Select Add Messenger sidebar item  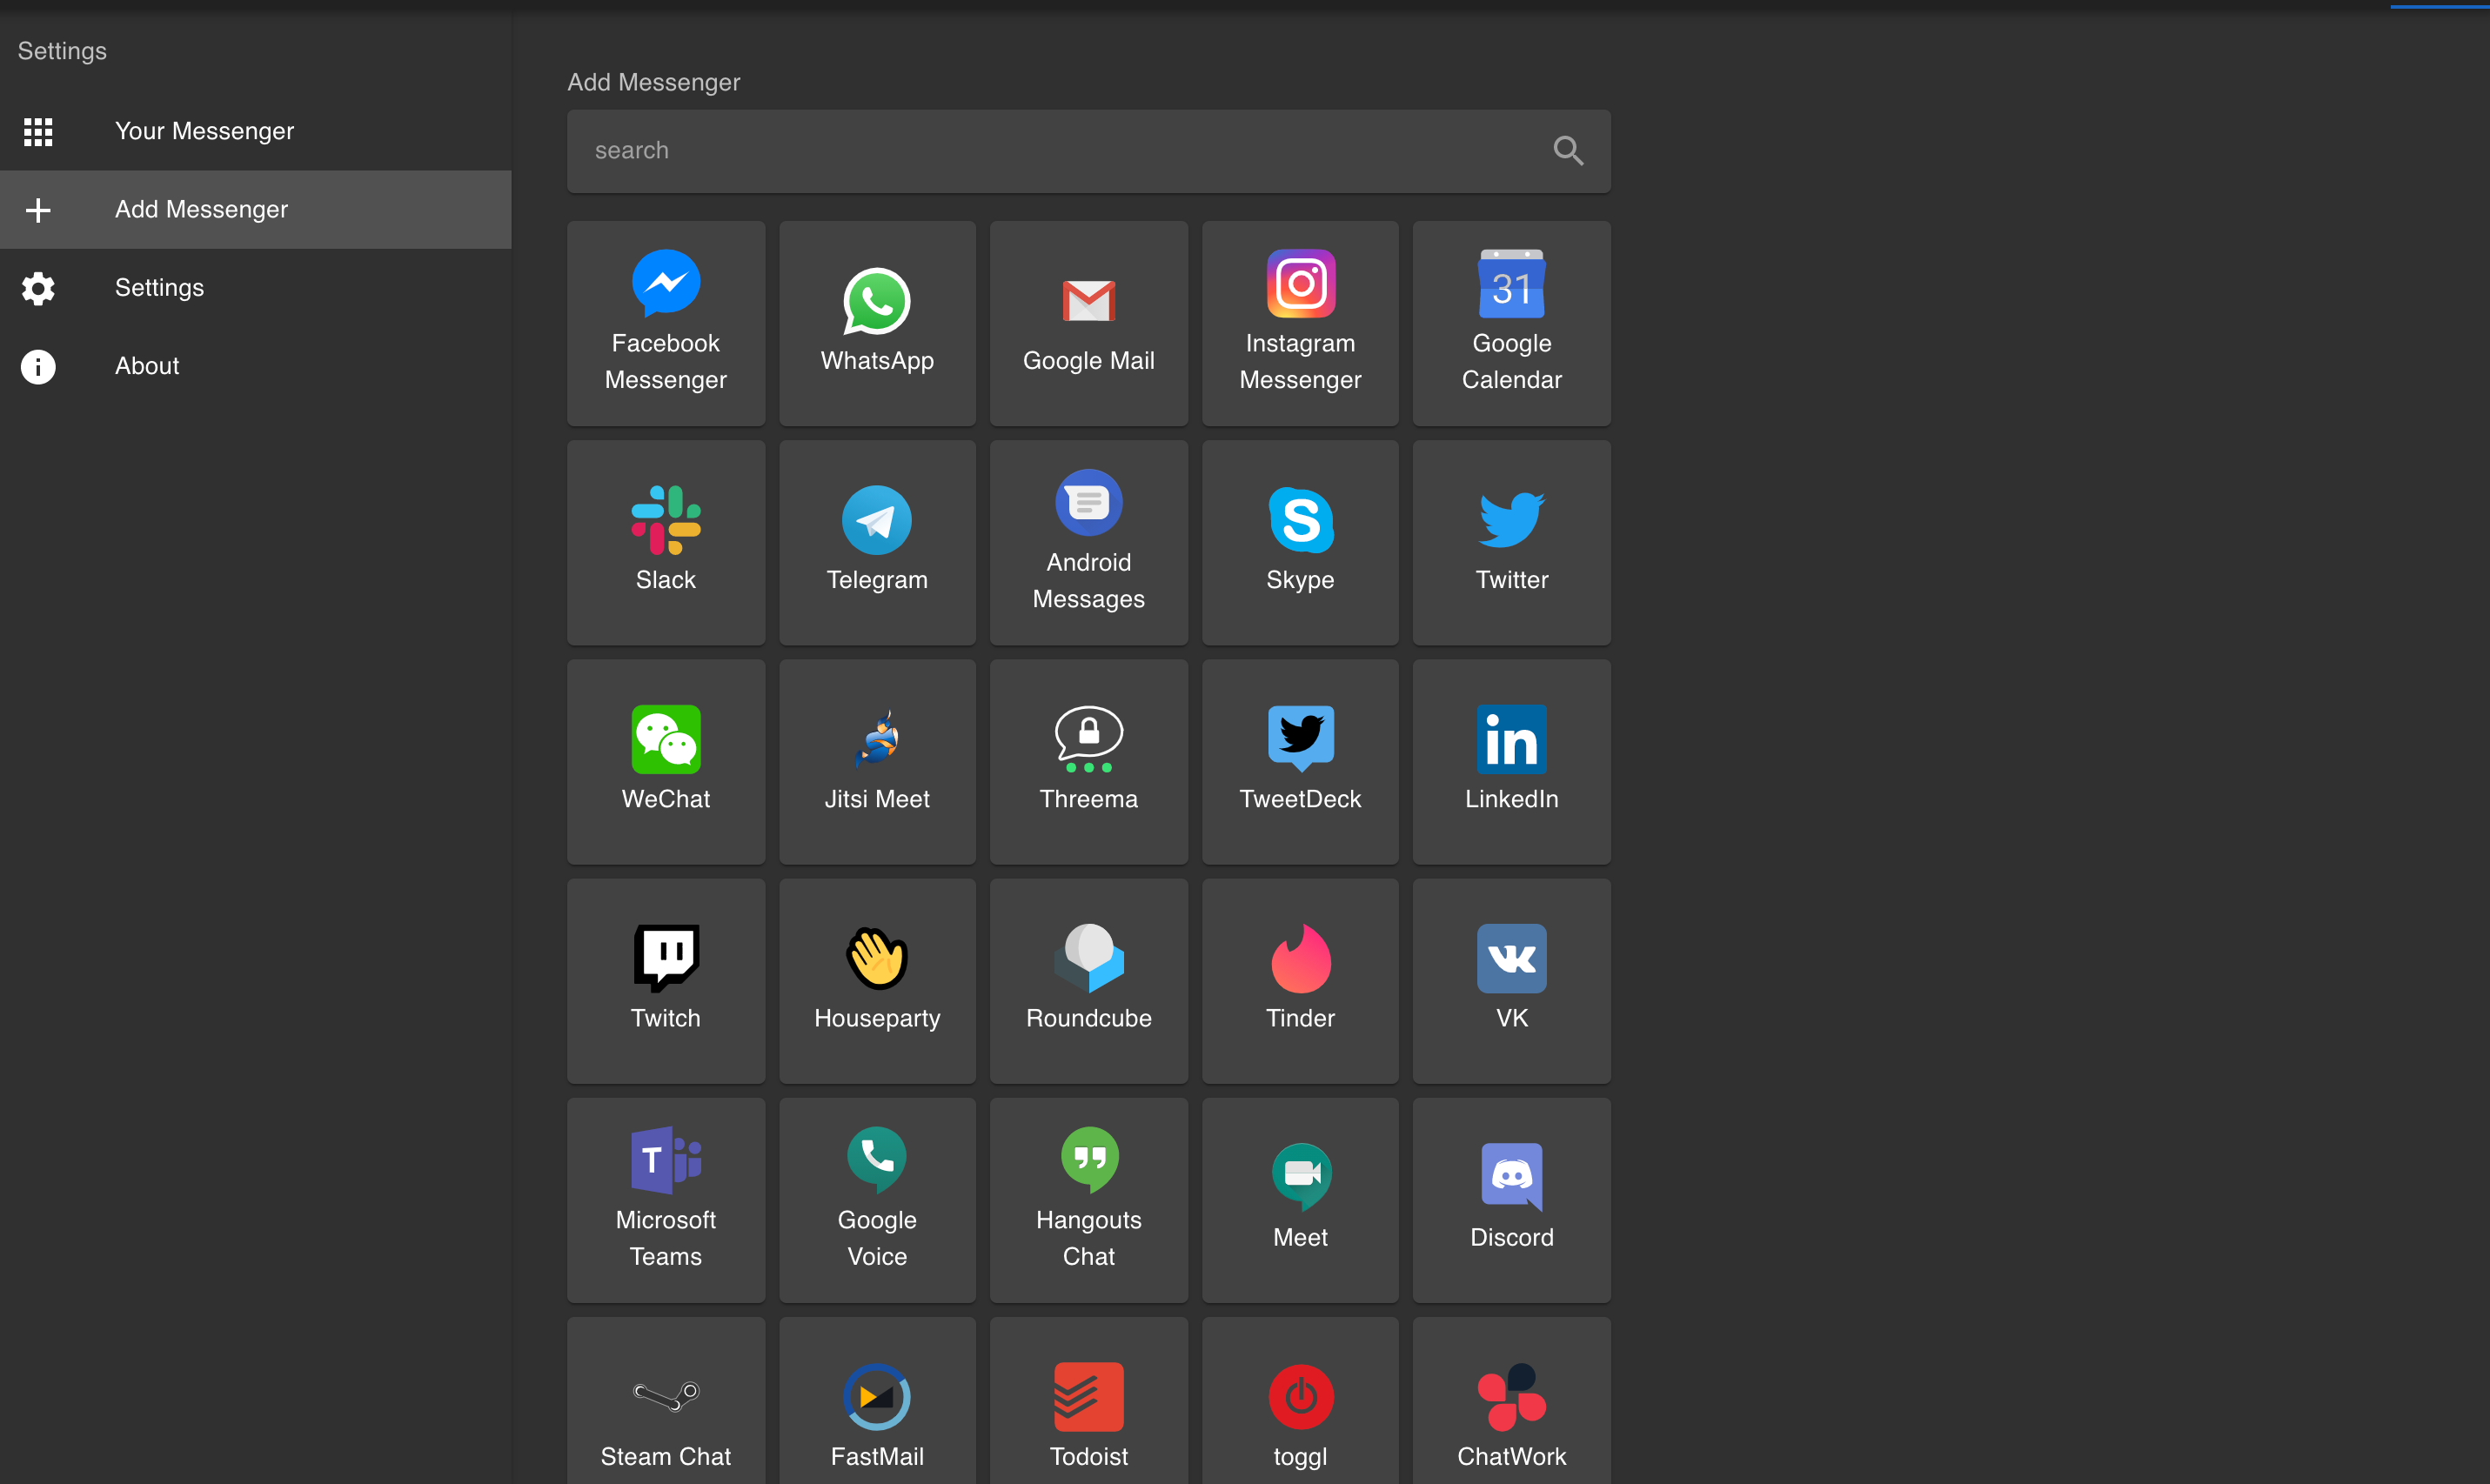coord(256,209)
